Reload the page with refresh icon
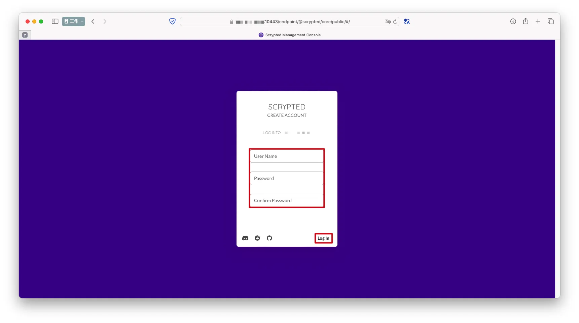Image resolution: width=579 pixels, height=323 pixels. click(395, 22)
